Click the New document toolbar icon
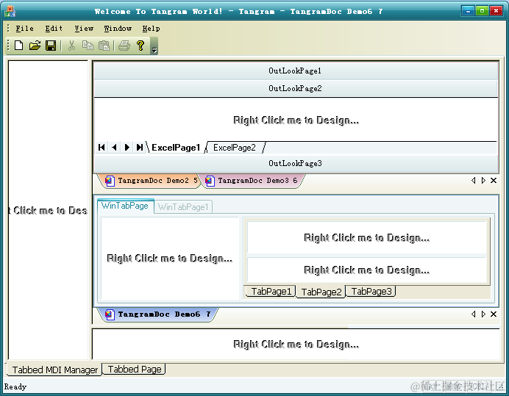This screenshot has width=509, height=396. (19, 46)
